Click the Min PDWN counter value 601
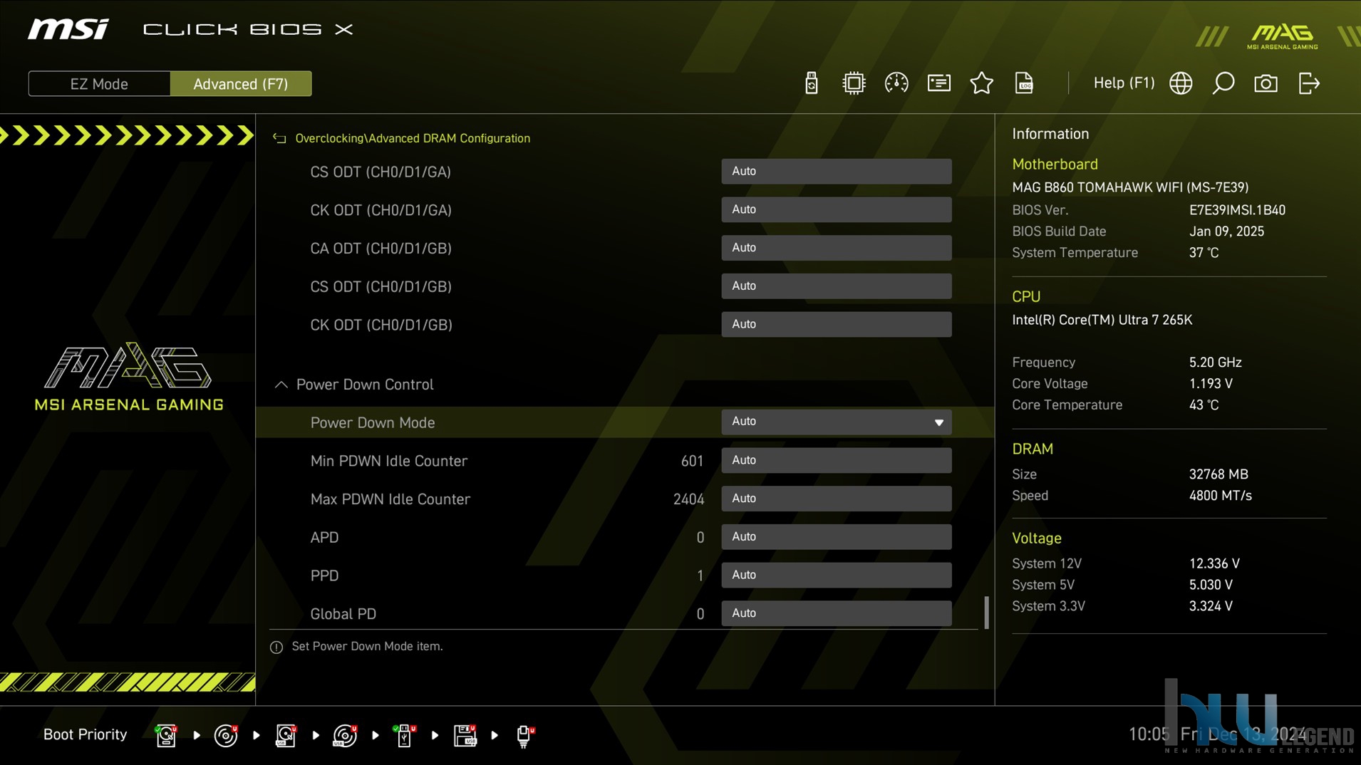This screenshot has height=765, width=1361. pyautogui.click(x=692, y=461)
